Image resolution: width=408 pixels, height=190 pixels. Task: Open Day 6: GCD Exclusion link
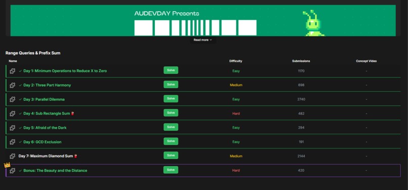pyautogui.click(x=43, y=142)
